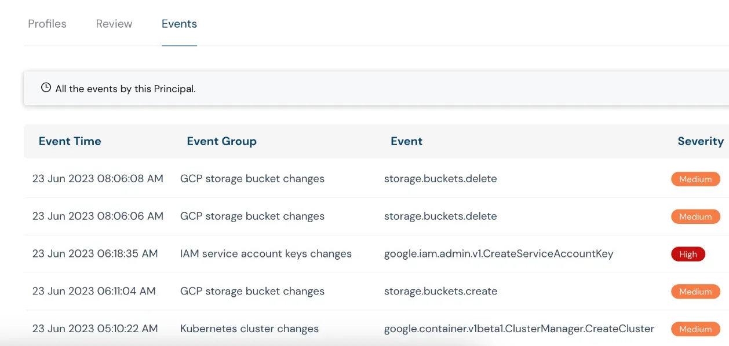Click the High severity badge
The width and height of the screenshot is (729, 346).
pos(688,254)
